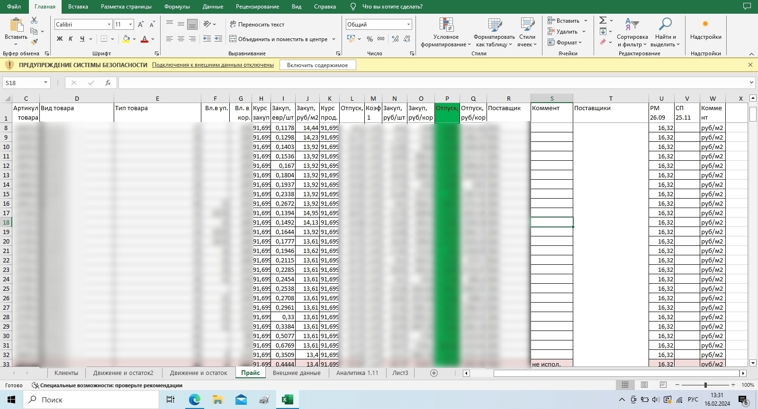The image size is (758, 409).
Task: Switch to Normal view in status bar
Action: (x=625, y=385)
